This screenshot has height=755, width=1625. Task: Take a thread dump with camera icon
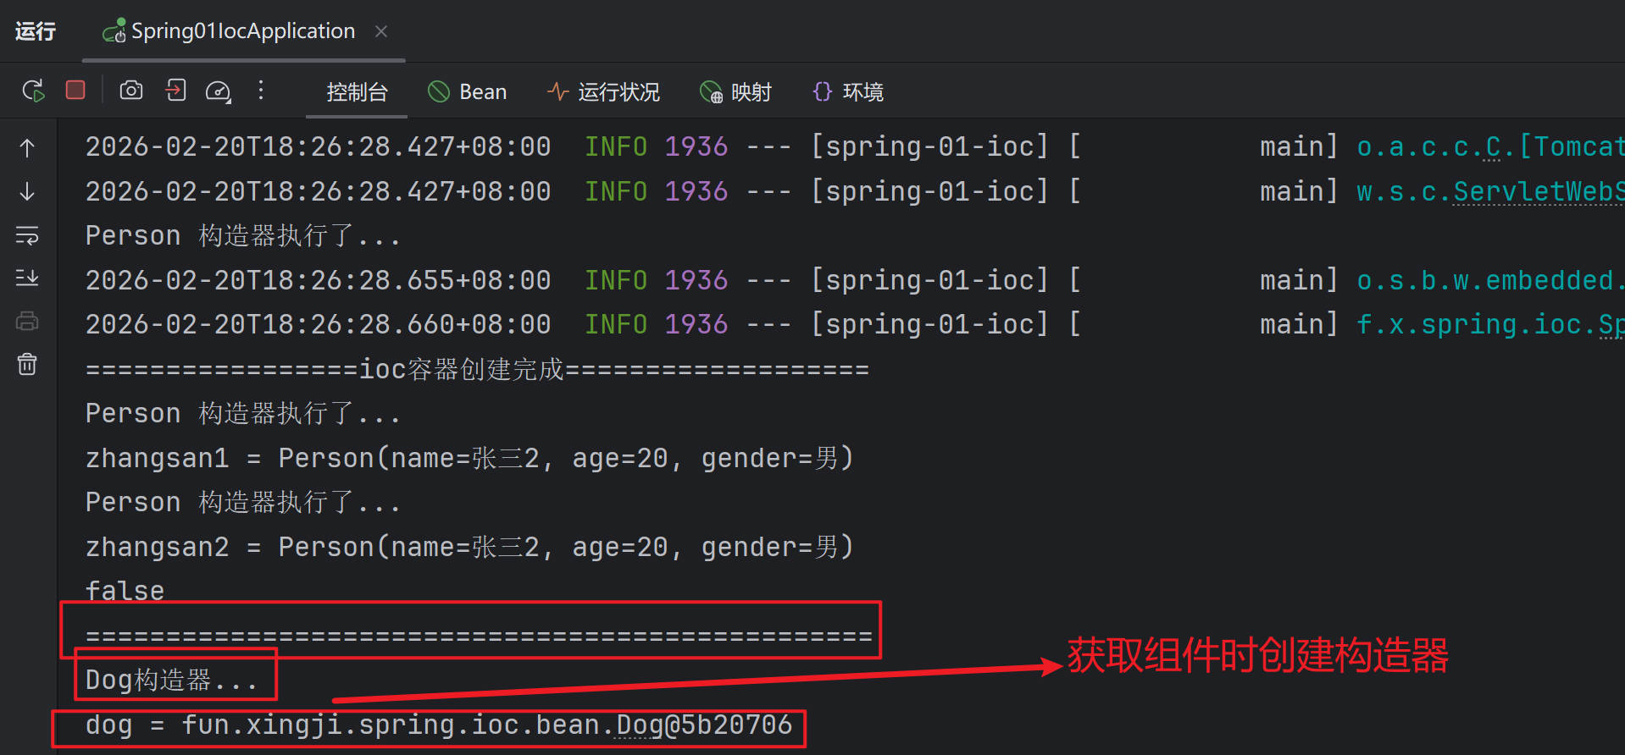(x=131, y=91)
